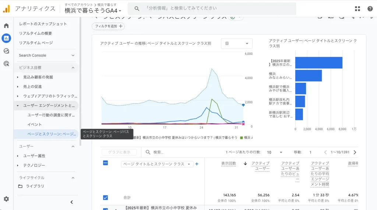Screen dimensions: 377x210
Task: Click the ライブラリ folder icon
Action: point(21,186)
